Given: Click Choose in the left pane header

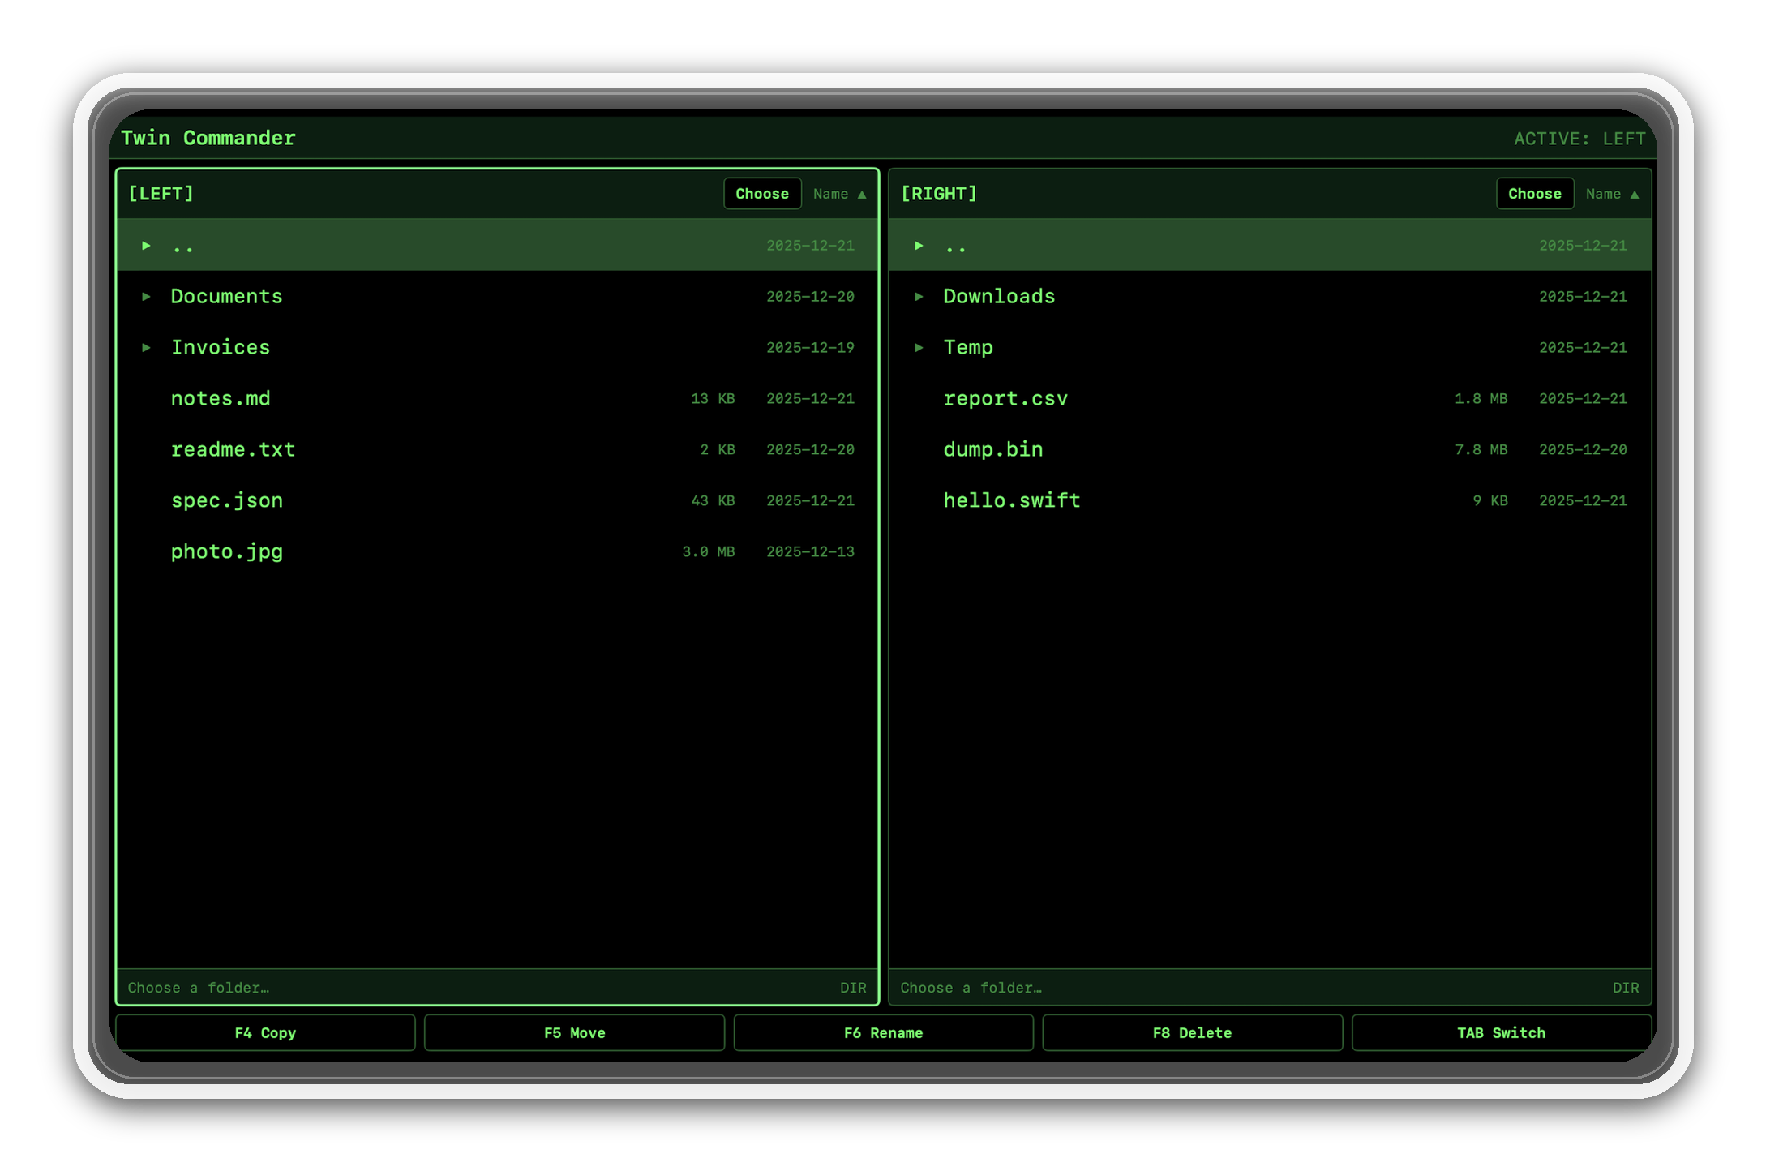Looking at the screenshot, I should [761, 194].
